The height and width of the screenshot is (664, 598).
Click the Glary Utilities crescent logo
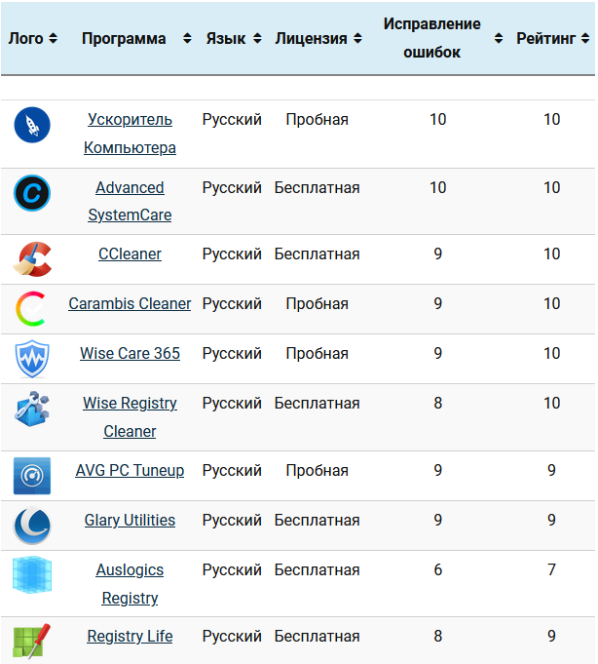[32, 526]
